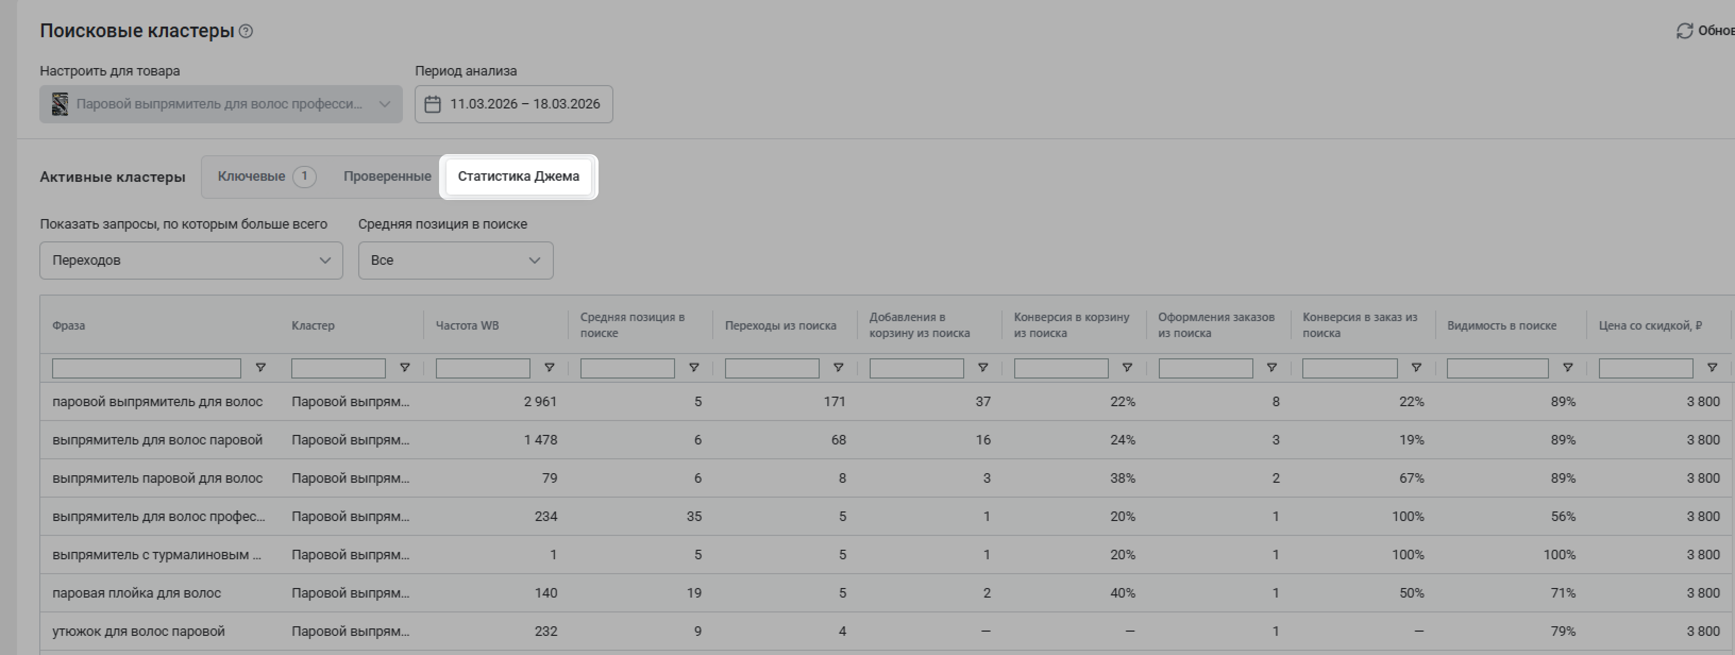Click the Фраза filter input field

146,368
